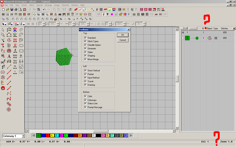Click the red stop-hand icon
This screenshot has width=236, height=147.
pos(3,88)
